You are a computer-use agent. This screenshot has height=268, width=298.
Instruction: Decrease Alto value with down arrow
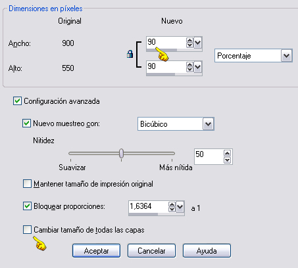point(189,70)
